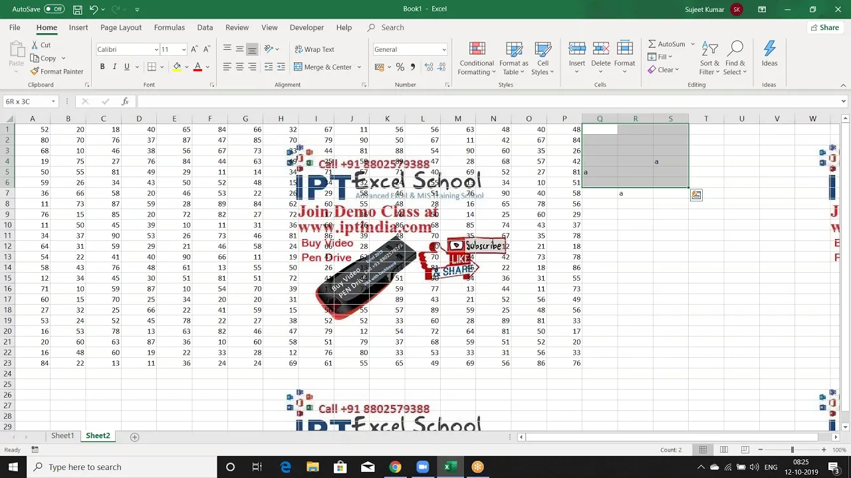Switch to the Page Layout tab
The width and height of the screenshot is (851, 478).
[121, 27]
